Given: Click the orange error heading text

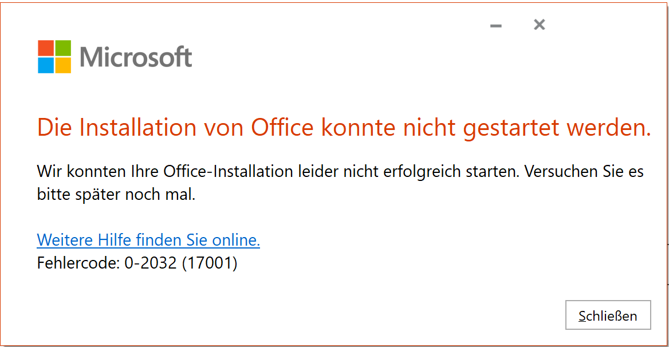Looking at the screenshot, I should [x=344, y=128].
